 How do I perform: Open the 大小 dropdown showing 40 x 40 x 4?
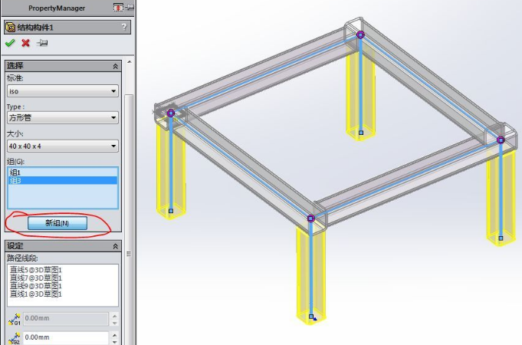pyautogui.click(x=63, y=146)
